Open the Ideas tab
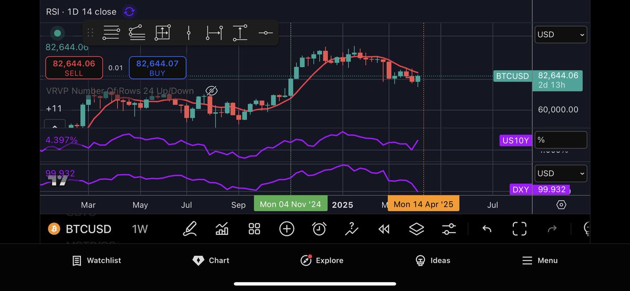630x291 pixels. pyautogui.click(x=433, y=261)
